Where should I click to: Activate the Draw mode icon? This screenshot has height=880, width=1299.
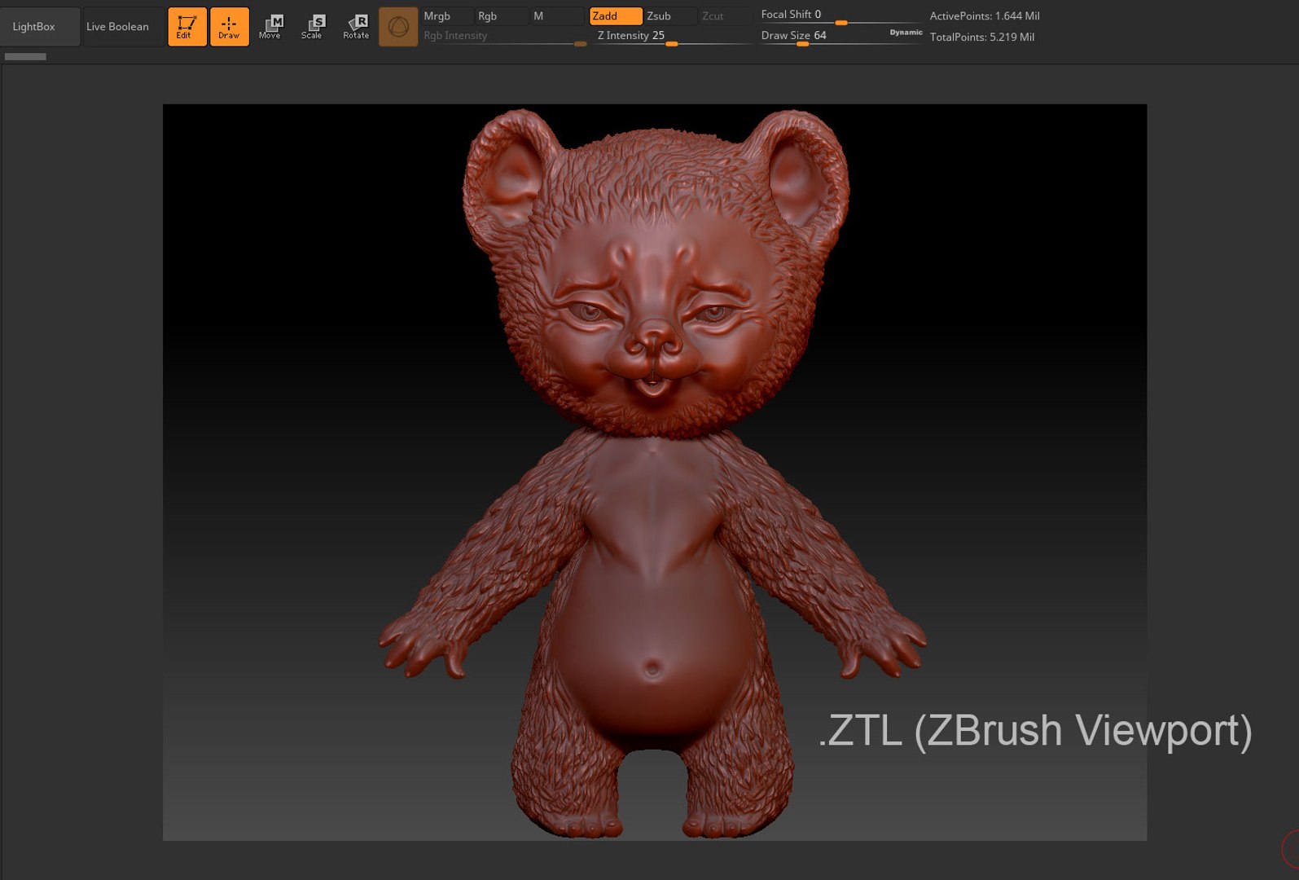(x=230, y=27)
